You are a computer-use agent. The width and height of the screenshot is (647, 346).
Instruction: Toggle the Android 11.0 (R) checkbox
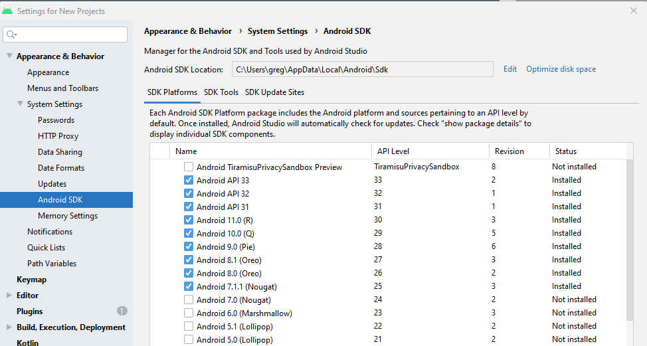(189, 220)
